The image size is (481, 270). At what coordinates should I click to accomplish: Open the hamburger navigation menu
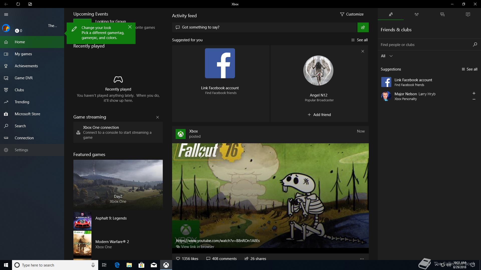6,14
